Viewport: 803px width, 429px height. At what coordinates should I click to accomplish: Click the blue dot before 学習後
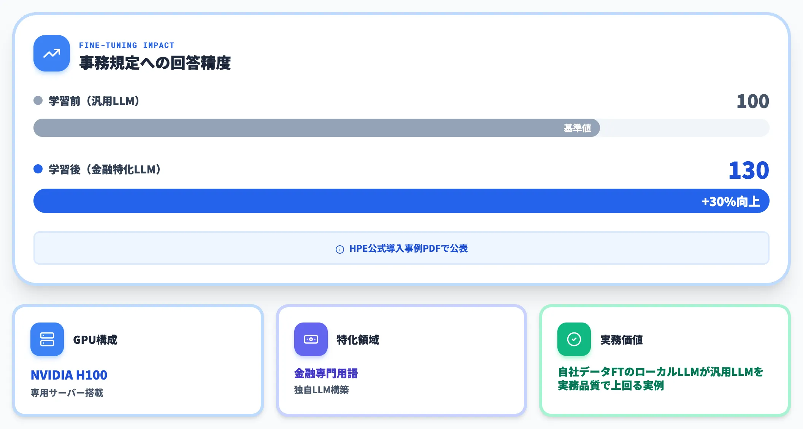tap(38, 169)
